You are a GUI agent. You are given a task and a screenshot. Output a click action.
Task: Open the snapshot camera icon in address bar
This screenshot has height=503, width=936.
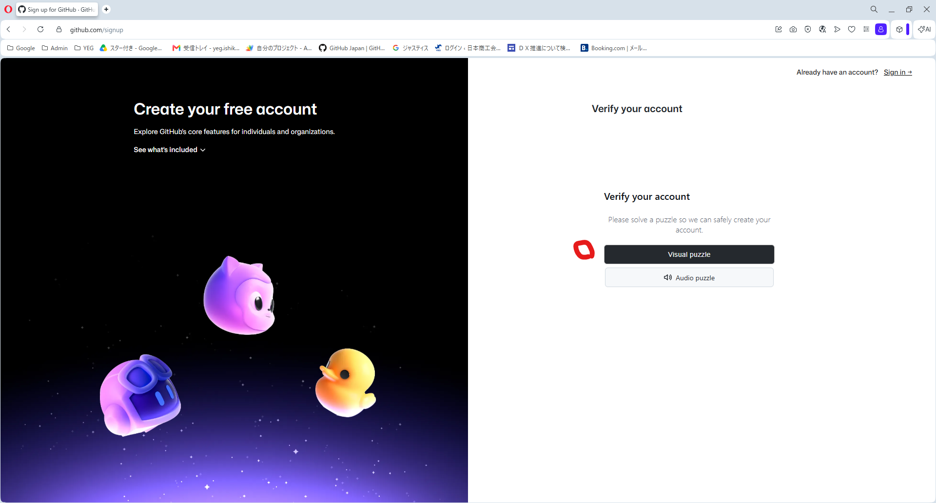(793, 30)
